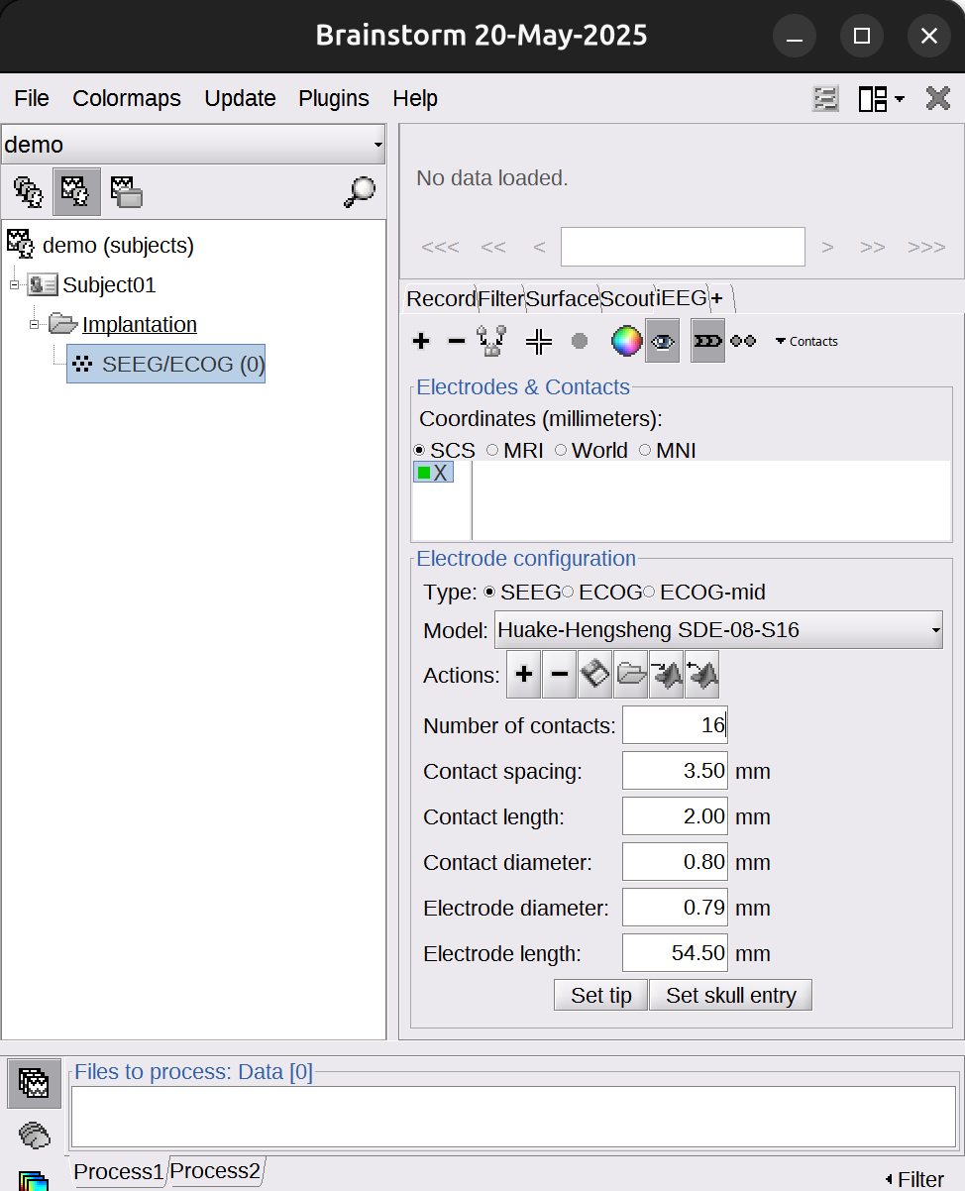Open the window layout options dropdown
The image size is (965, 1191).
(x=881, y=98)
